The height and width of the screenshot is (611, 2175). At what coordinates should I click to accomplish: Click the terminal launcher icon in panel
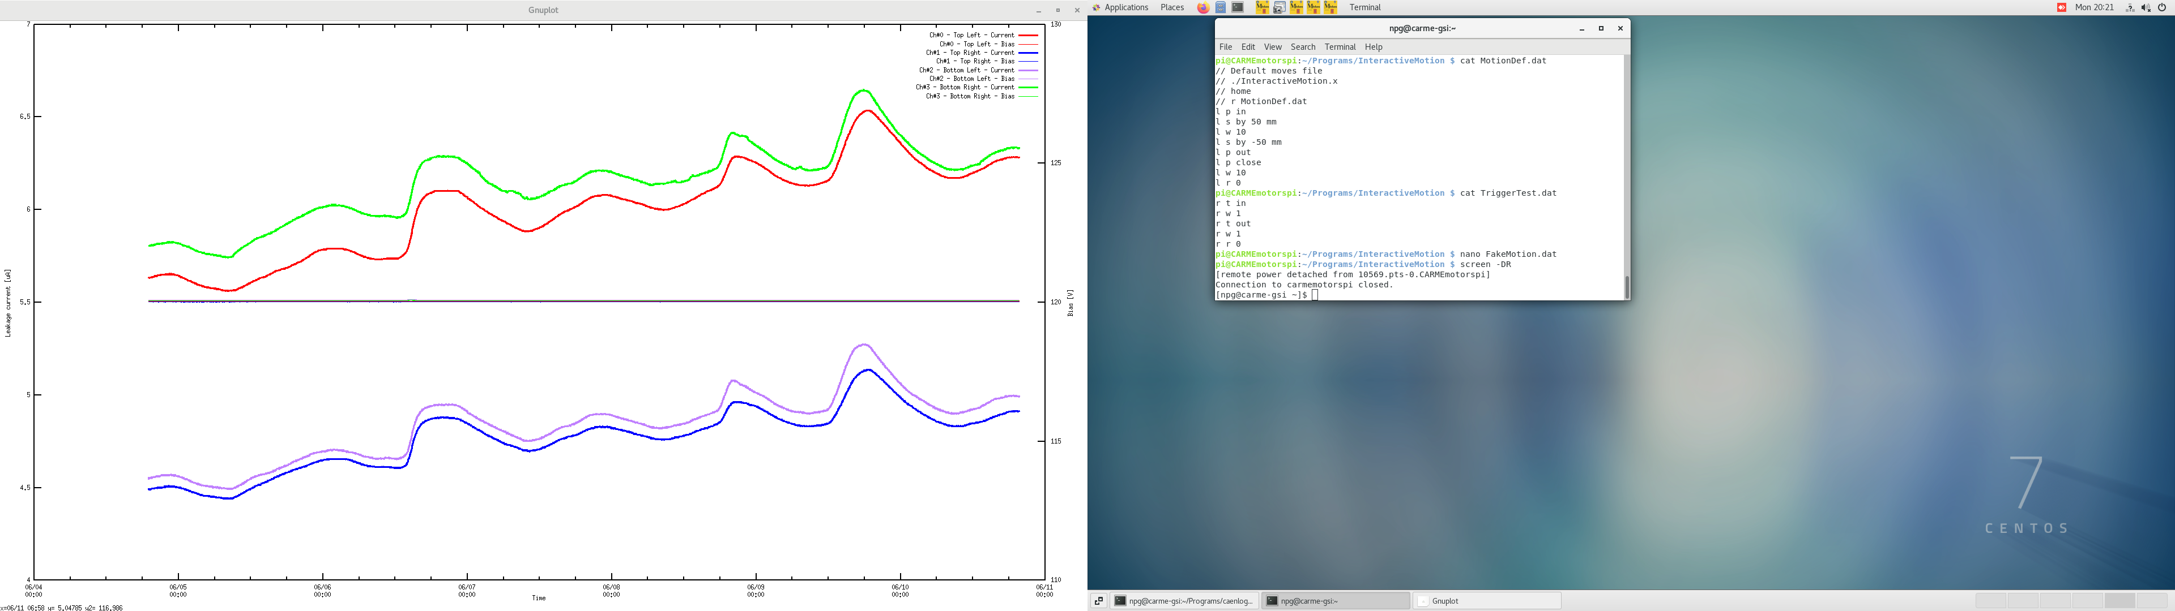[1238, 7]
